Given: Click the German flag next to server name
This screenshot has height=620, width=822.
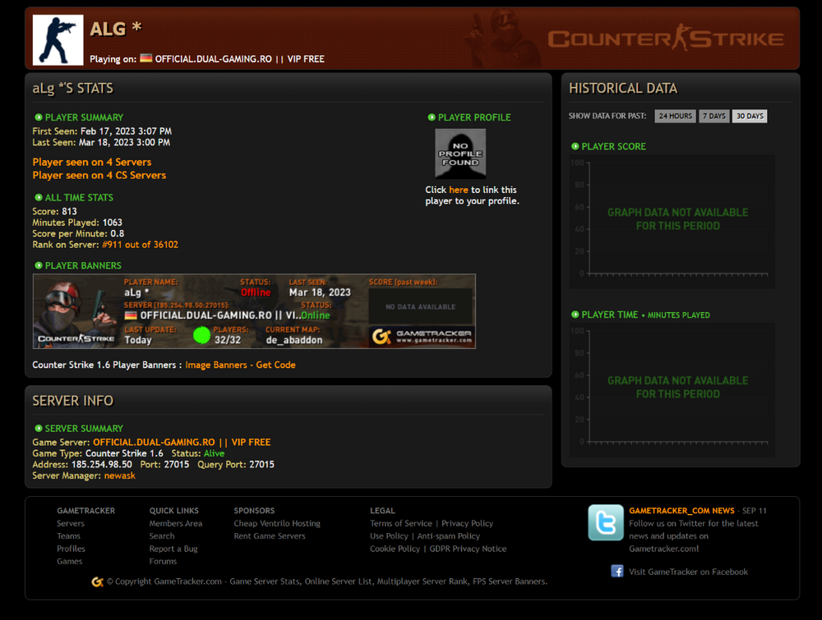Looking at the screenshot, I should pyautogui.click(x=145, y=59).
